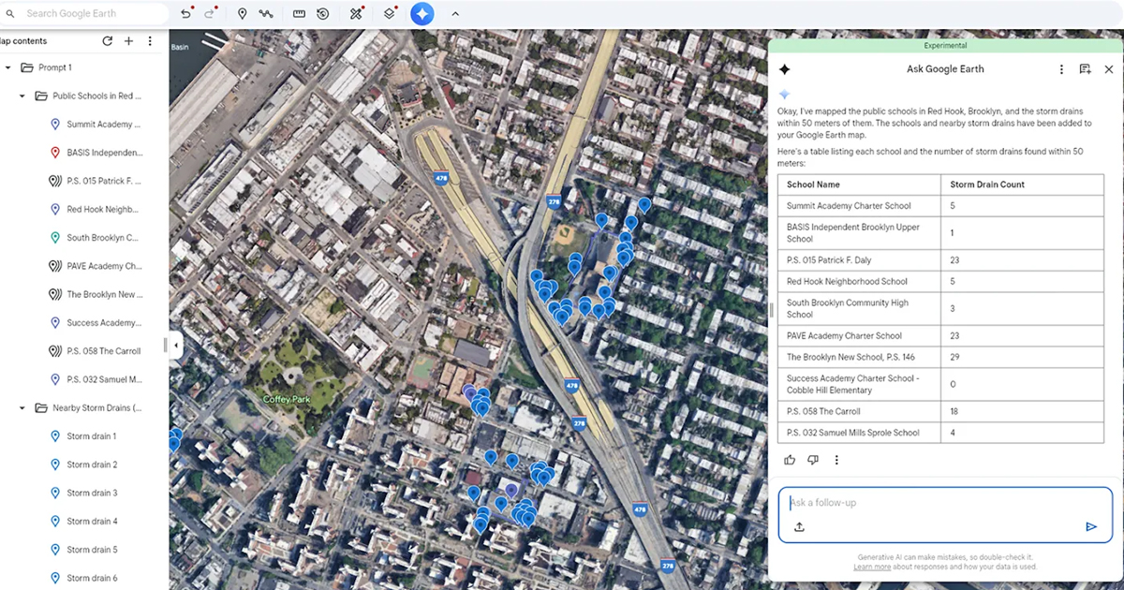The width and height of the screenshot is (1124, 590).
Task: Click the undo arrow in the toolbar
Action: [x=185, y=14]
